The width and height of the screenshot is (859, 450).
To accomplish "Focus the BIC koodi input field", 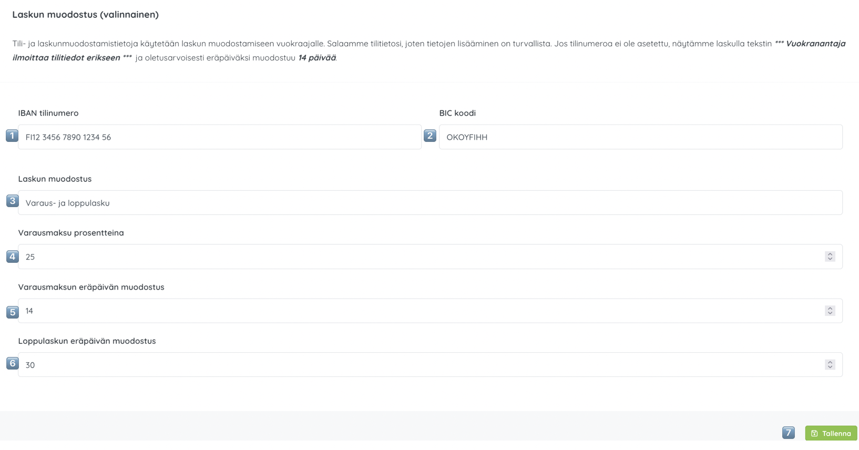I will tap(640, 137).
